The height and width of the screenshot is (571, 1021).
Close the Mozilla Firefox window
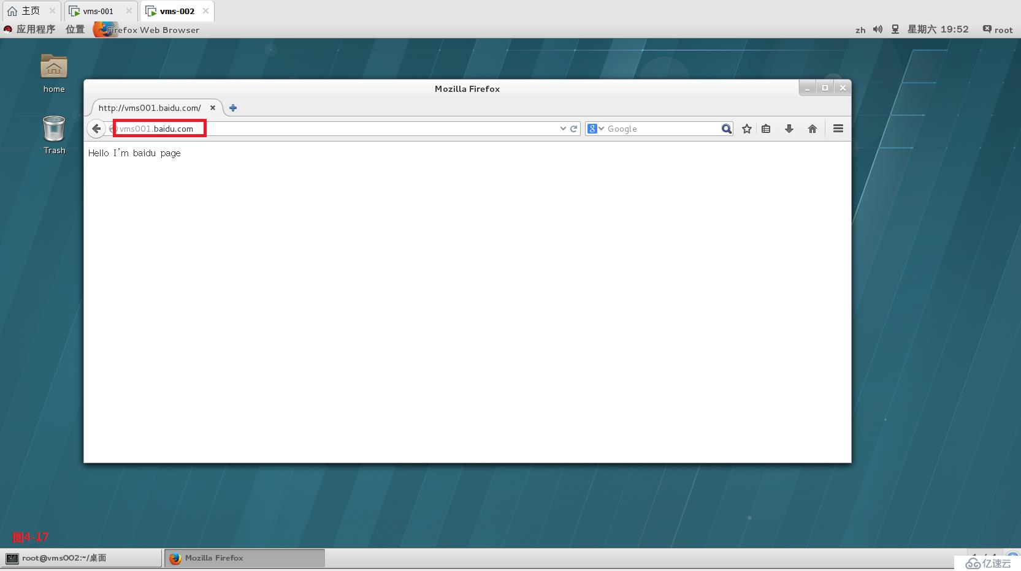click(x=843, y=88)
